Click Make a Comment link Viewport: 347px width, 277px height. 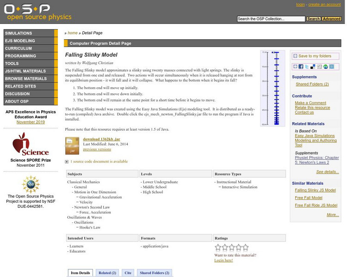coord(310,103)
